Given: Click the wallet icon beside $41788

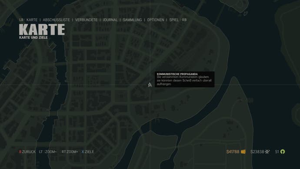Looking at the screenshot, I should coord(243,152).
